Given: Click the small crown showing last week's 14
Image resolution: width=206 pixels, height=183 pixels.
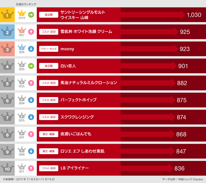Looking at the screenshot, I should (22, 167).
